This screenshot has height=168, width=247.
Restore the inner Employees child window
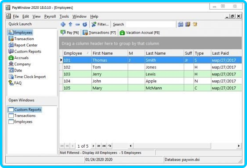pos(232,16)
